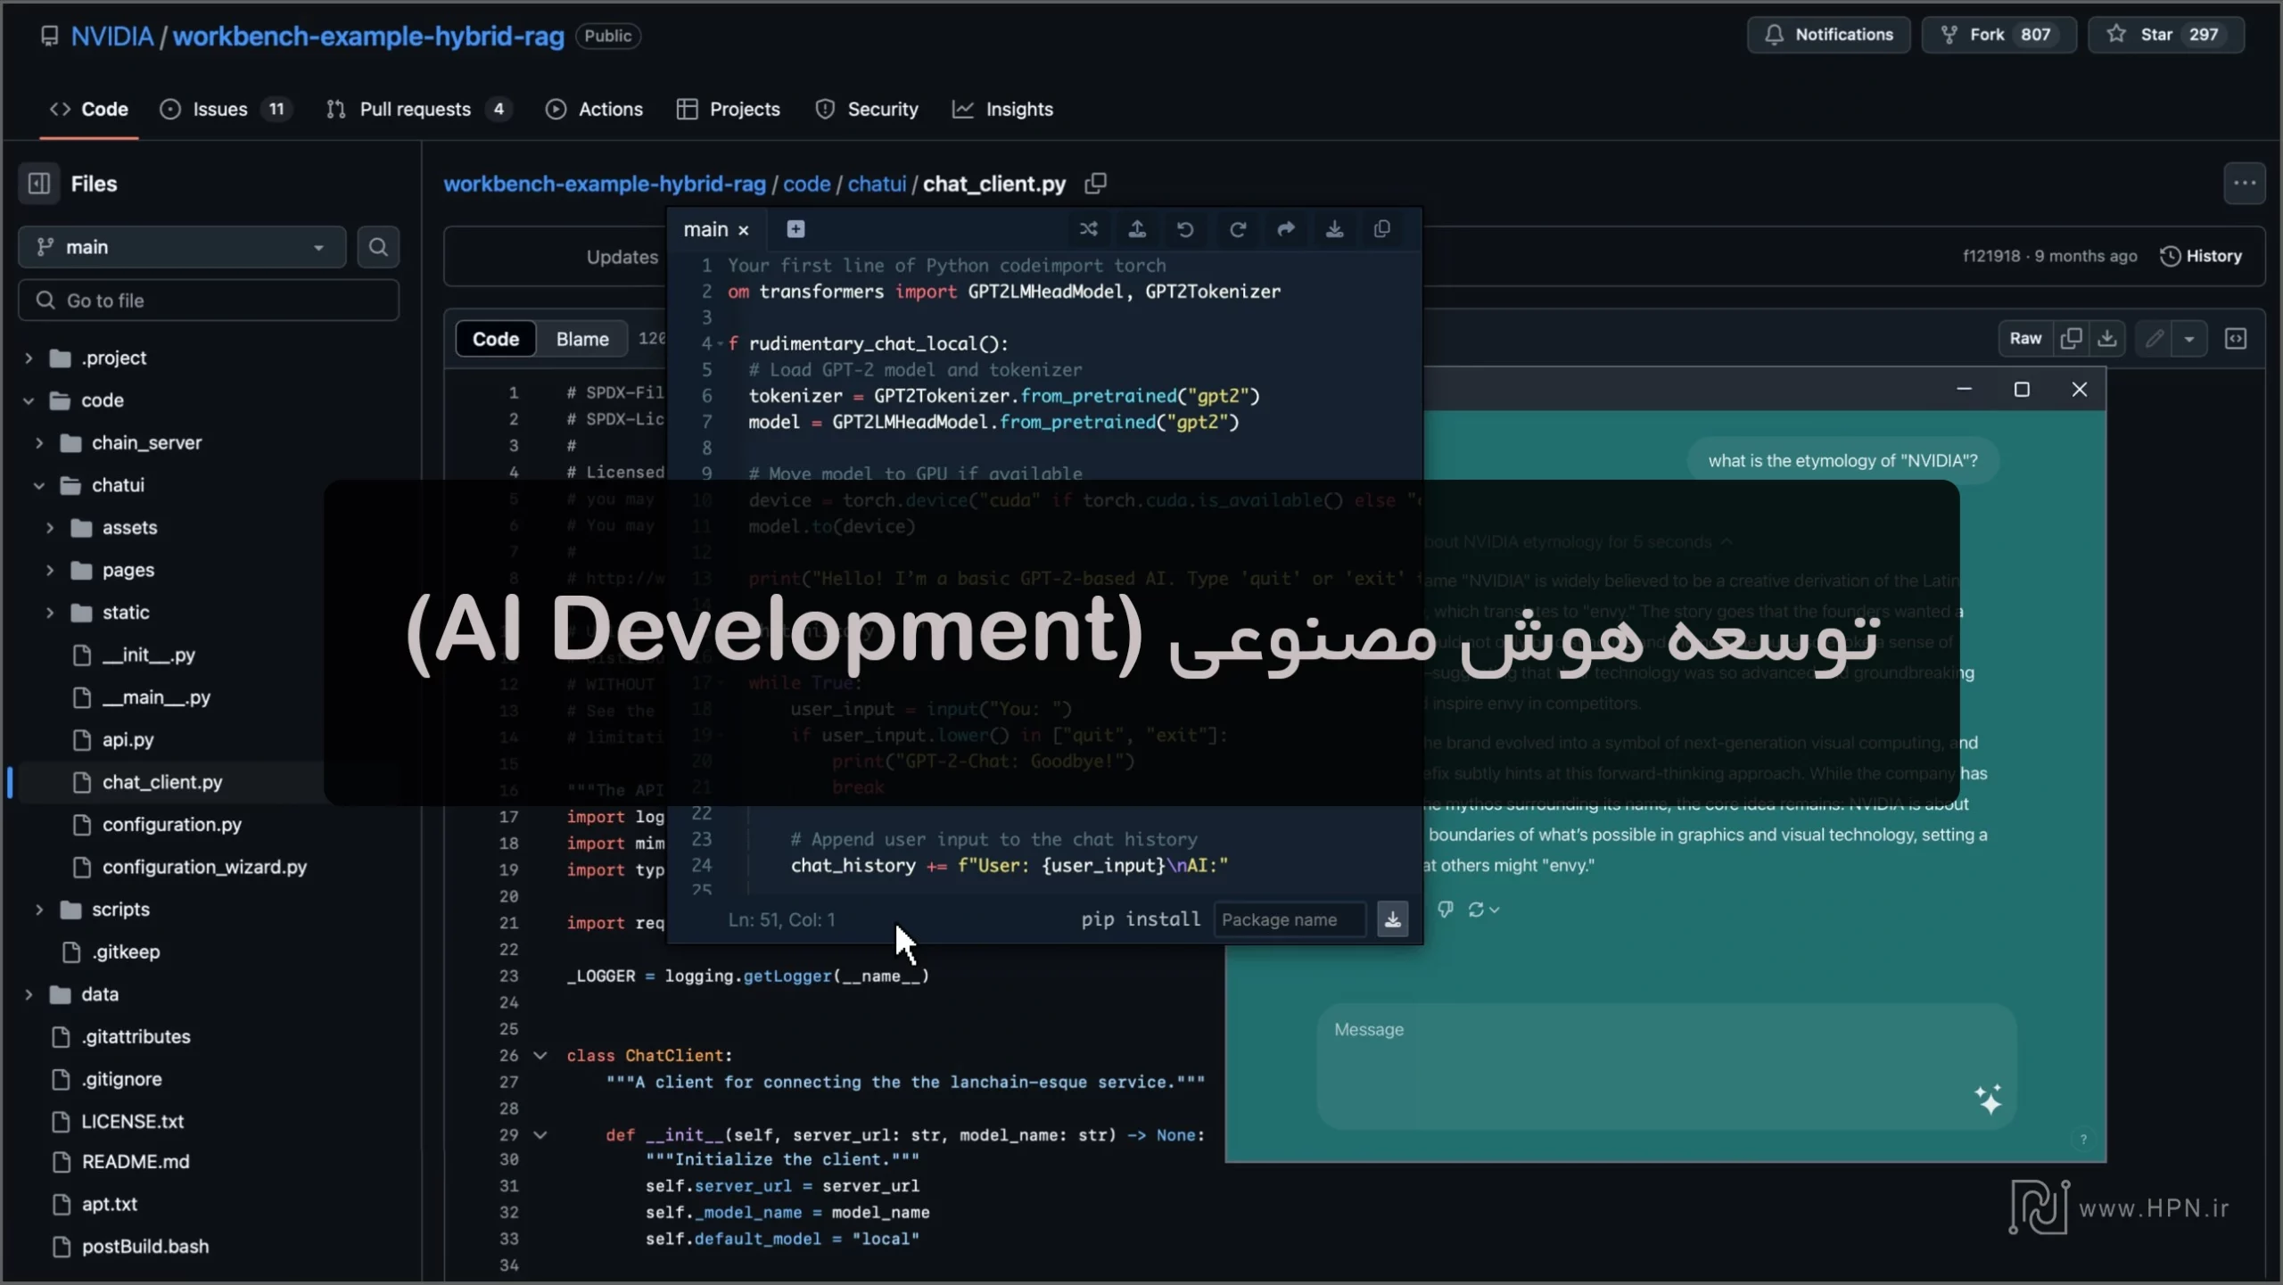Image resolution: width=2283 pixels, height=1285 pixels.
Task: Open the Code repository tab
Action: (89, 109)
